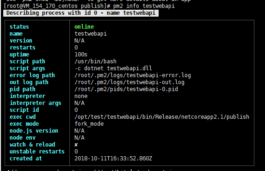Select the 'none' interpreter value
The height and width of the screenshot is (171, 265).
pyautogui.click(x=81, y=96)
